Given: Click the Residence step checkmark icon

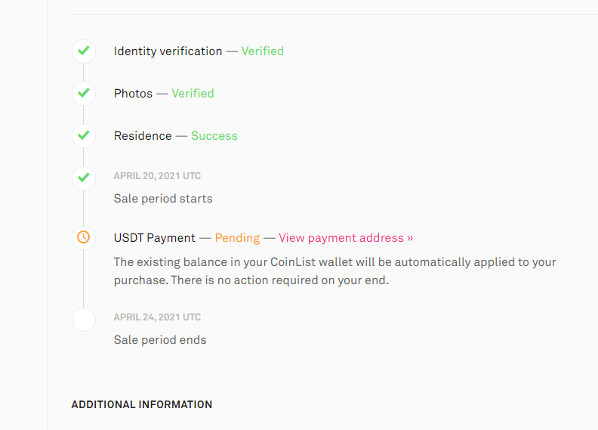Looking at the screenshot, I should point(84,136).
